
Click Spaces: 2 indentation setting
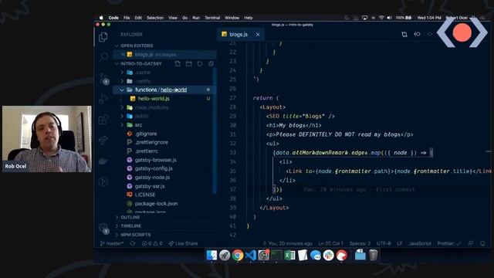(x=360, y=243)
